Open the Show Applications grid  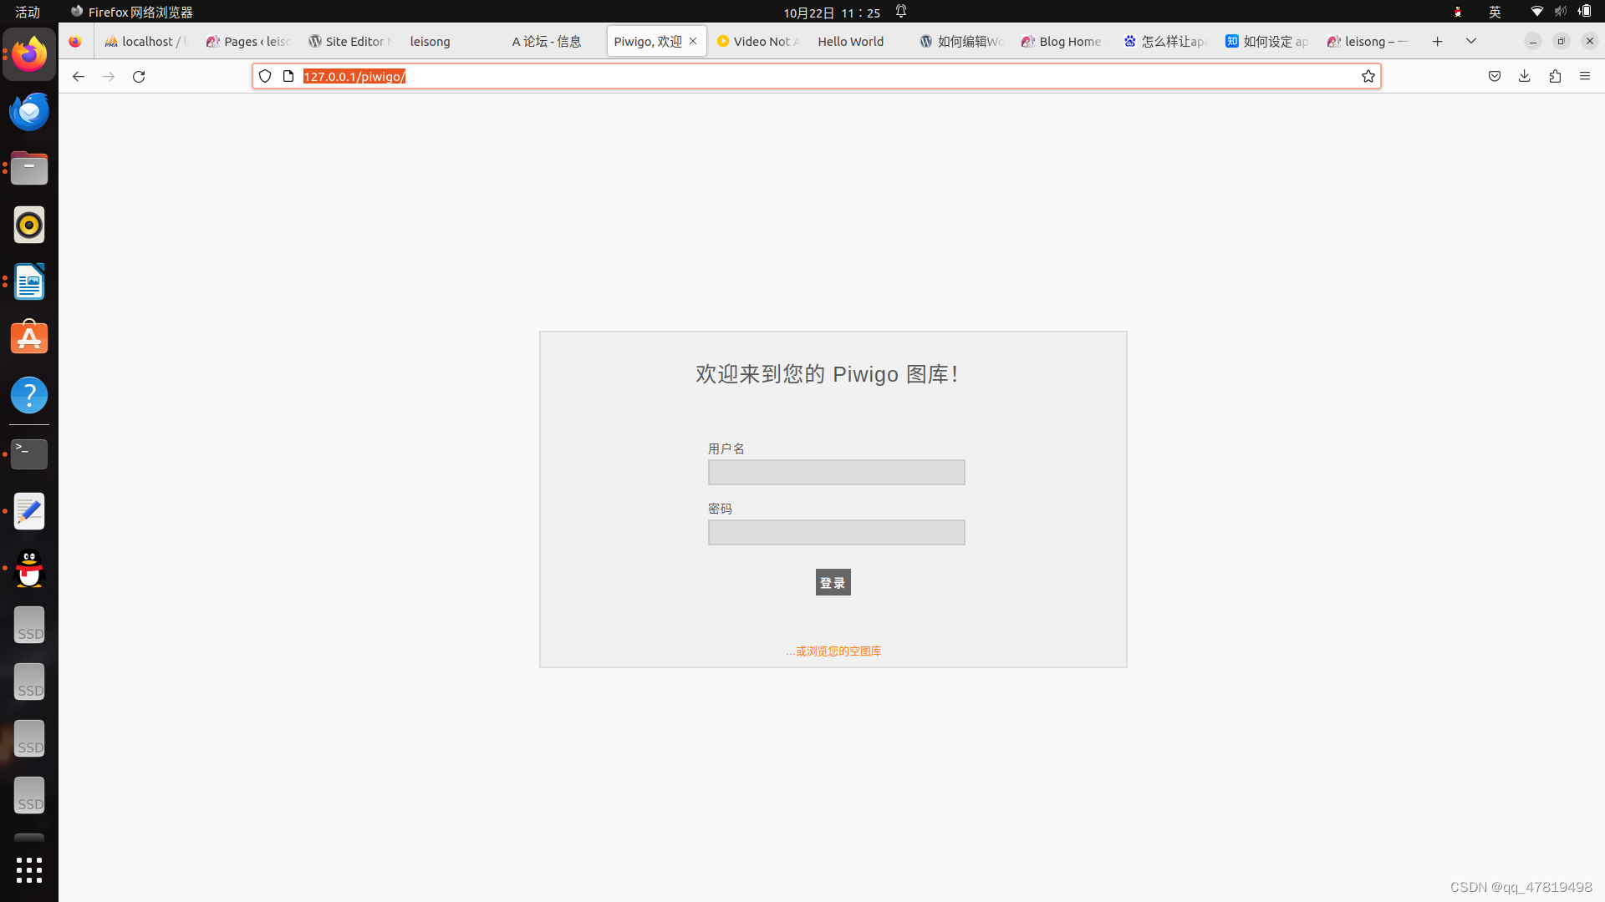[x=29, y=869]
